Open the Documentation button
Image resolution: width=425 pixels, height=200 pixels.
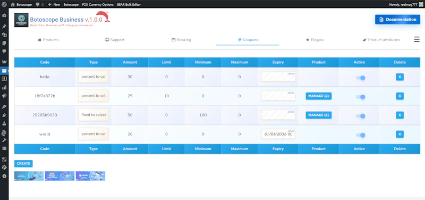(397, 20)
